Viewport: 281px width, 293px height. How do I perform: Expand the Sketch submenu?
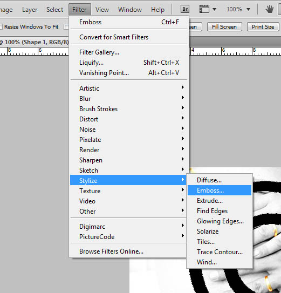129,171
